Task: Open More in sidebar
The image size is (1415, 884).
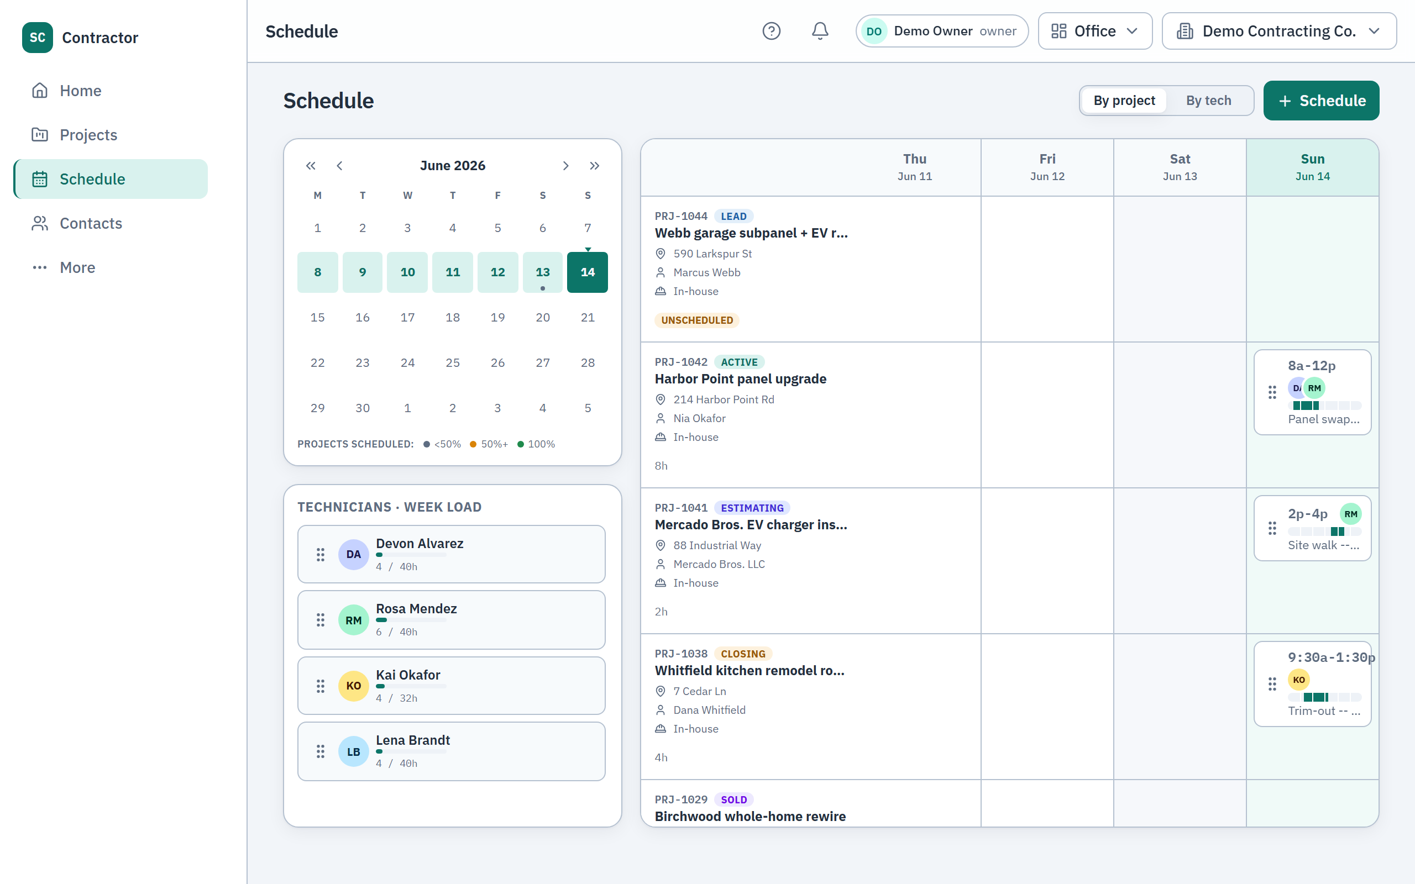Action: [111, 267]
